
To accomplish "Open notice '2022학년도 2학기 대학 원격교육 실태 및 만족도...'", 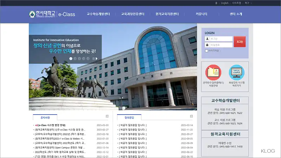I will point(60,152).
